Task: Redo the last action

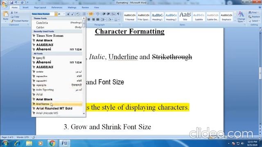Action: pyautogui.click(x=22, y=2)
